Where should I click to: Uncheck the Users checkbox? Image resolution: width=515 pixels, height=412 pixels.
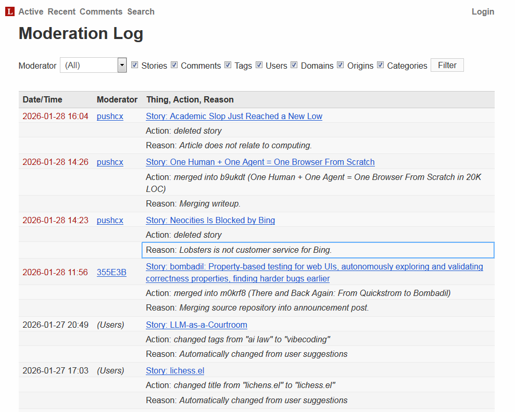coord(259,65)
